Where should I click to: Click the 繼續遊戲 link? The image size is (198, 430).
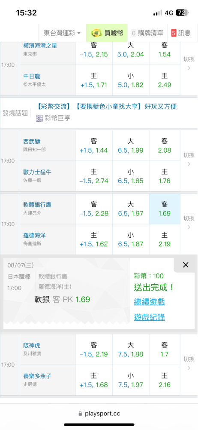pyautogui.click(x=149, y=302)
